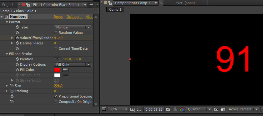
Task: Toggle lock on Composition viewer panel
Action: 110,3
